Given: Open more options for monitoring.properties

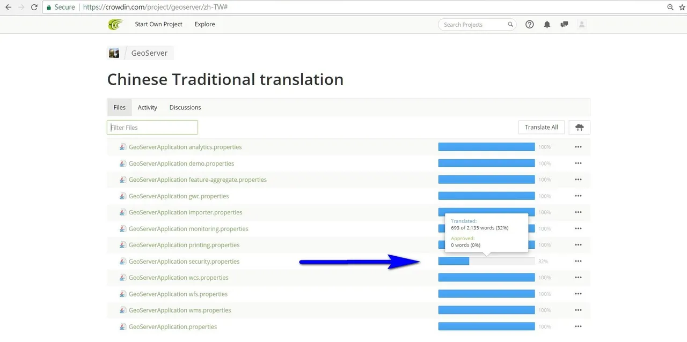Looking at the screenshot, I should pyautogui.click(x=578, y=229).
